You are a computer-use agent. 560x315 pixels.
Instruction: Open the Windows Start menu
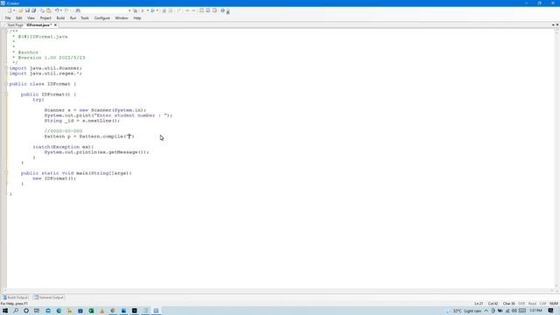[x=5, y=311]
